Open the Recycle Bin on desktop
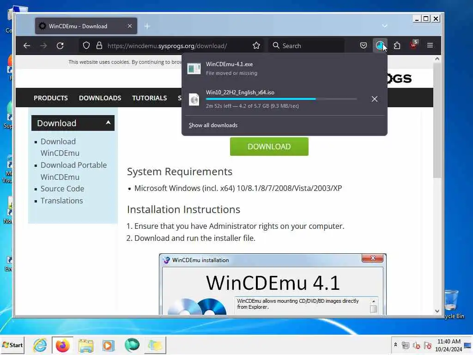The image size is (473, 355). point(453,304)
